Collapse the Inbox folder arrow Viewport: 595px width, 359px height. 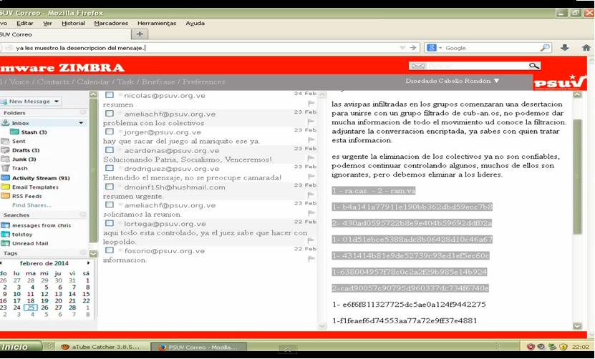pos(81,123)
